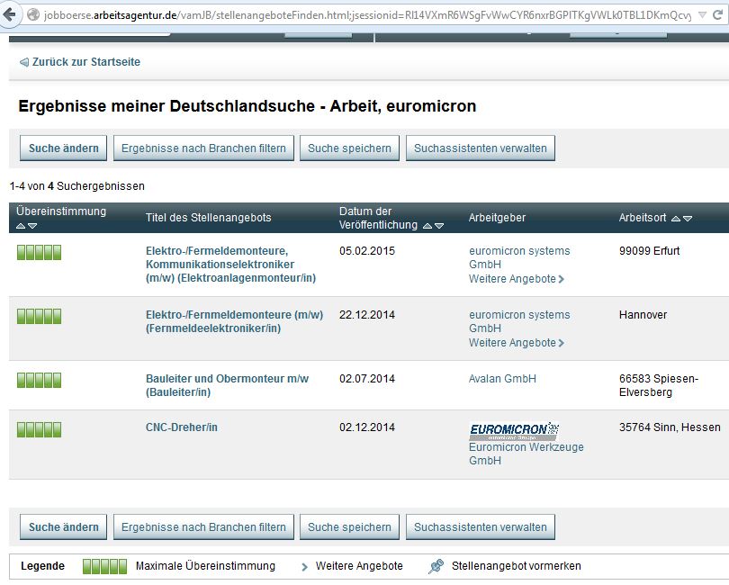Click green rating bars for Bauleiter und Obermonteur
This screenshot has width=729, height=585.
[39, 379]
